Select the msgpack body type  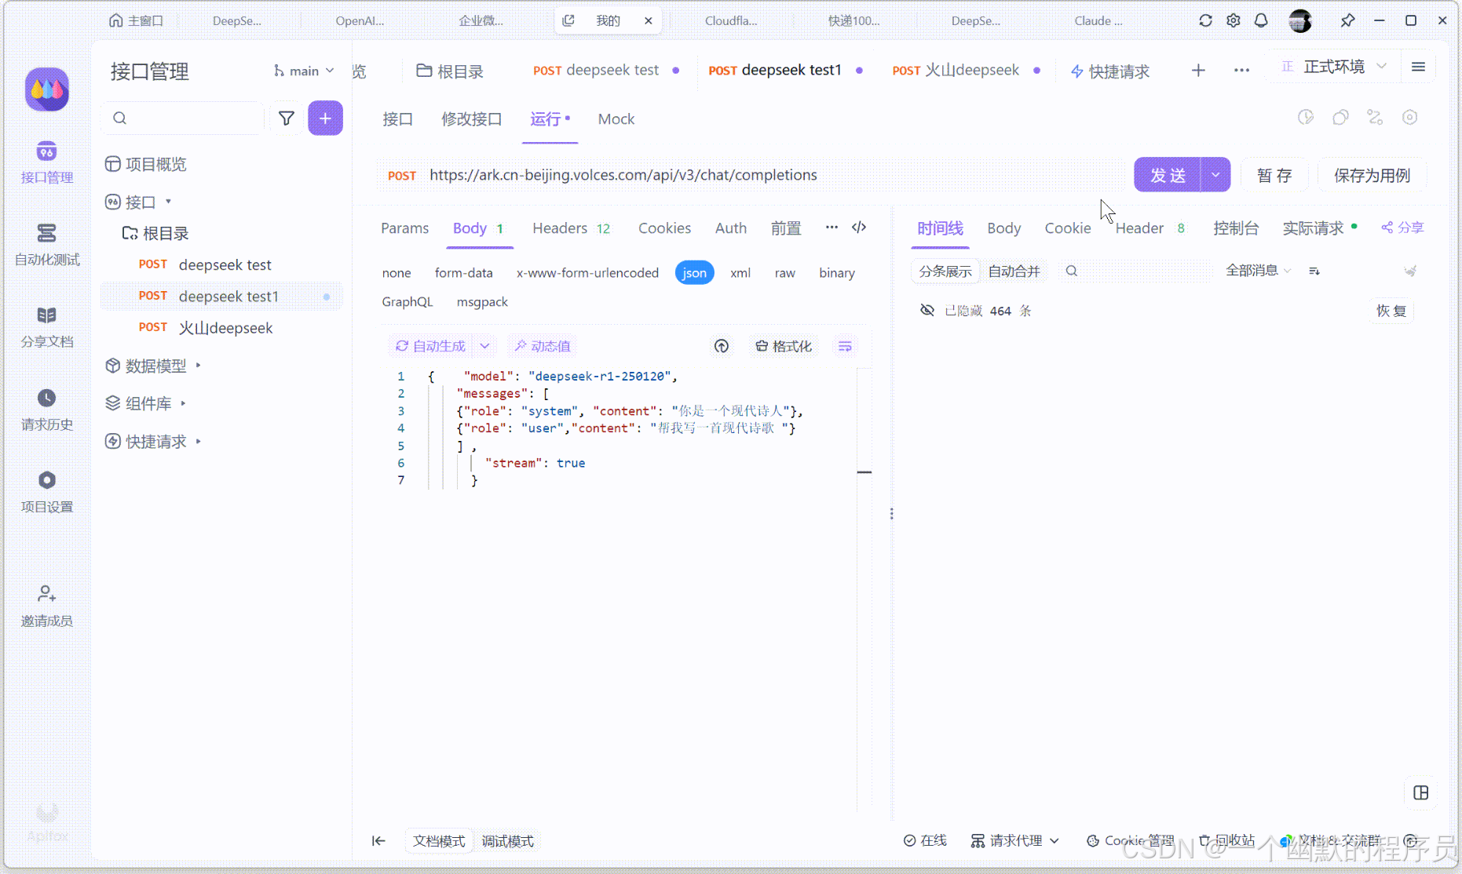tap(482, 302)
